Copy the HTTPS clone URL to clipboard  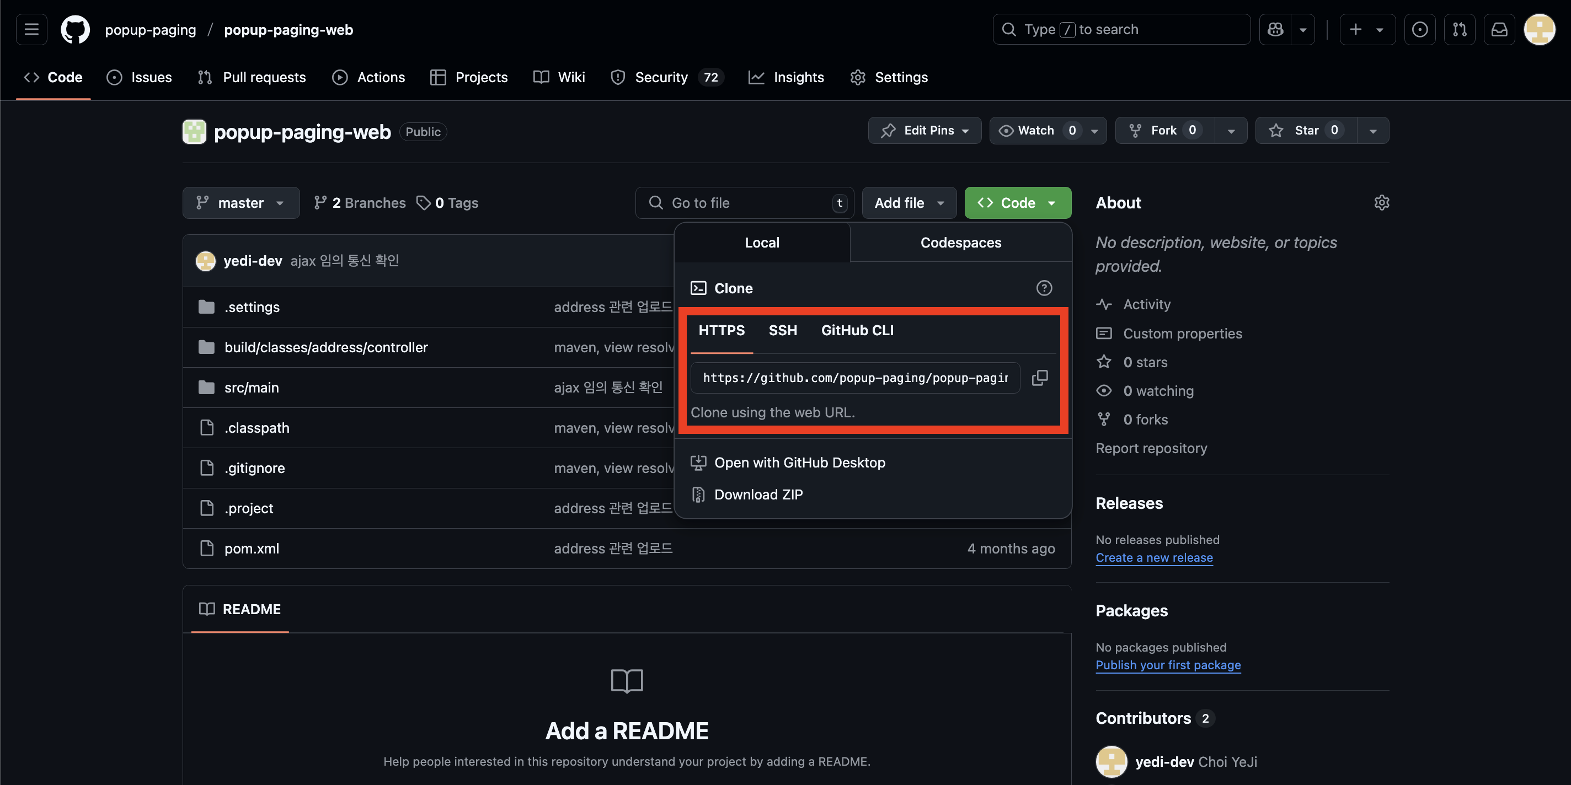(1040, 378)
